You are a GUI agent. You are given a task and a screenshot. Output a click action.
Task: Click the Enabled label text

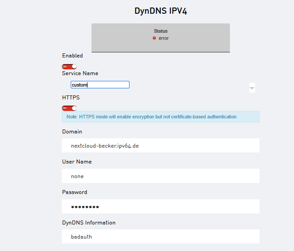73,56
